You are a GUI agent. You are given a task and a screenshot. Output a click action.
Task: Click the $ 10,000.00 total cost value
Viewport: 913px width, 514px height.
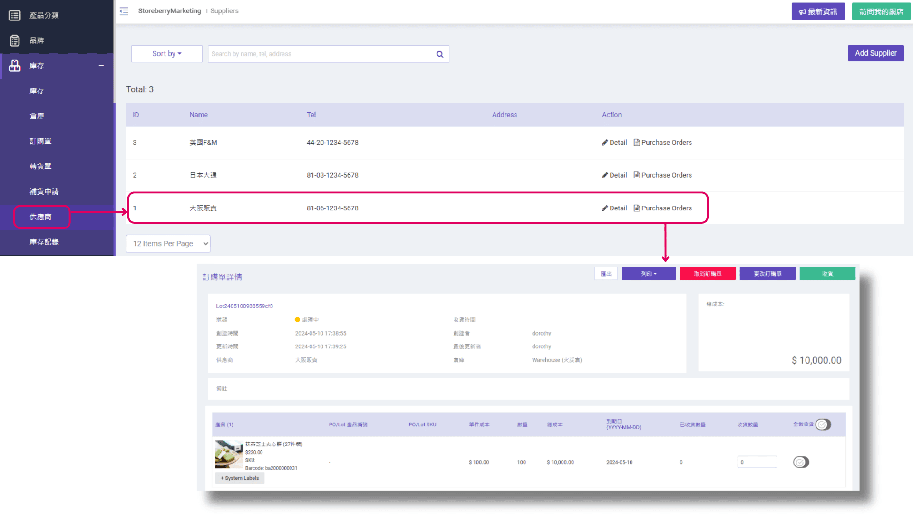[816, 360]
